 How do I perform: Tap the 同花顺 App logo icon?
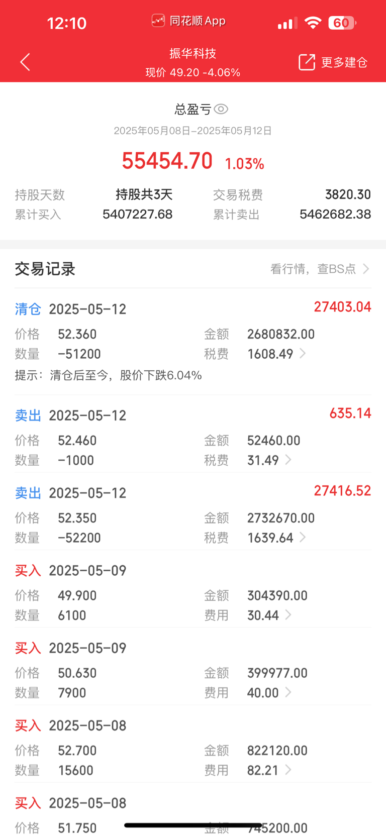tap(158, 21)
